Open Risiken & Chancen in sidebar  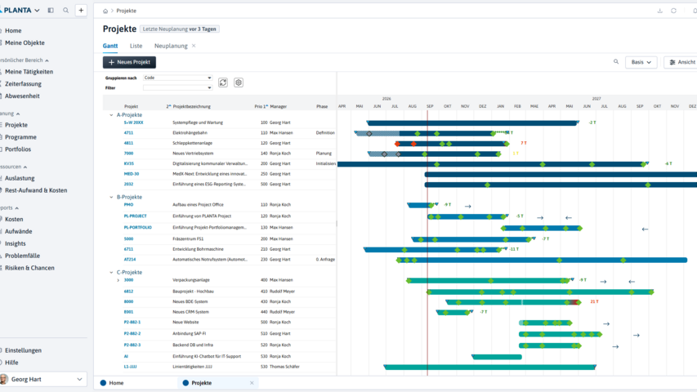[29, 268]
